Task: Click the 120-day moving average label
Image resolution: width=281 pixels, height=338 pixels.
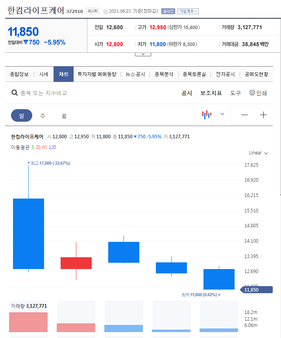Action: [x=52, y=147]
